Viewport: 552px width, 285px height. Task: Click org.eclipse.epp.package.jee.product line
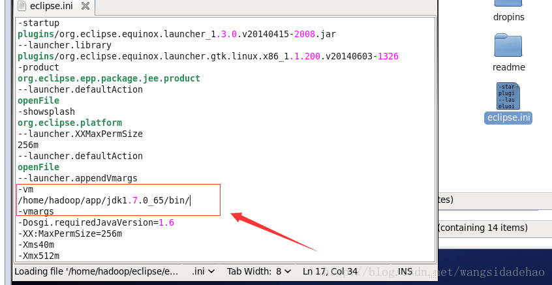(109, 78)
